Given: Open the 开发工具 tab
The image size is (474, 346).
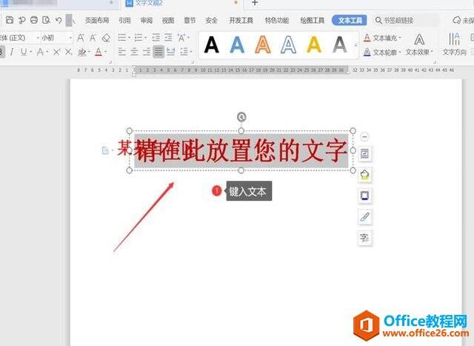Looking at the screenshot, I should point(241,20).
